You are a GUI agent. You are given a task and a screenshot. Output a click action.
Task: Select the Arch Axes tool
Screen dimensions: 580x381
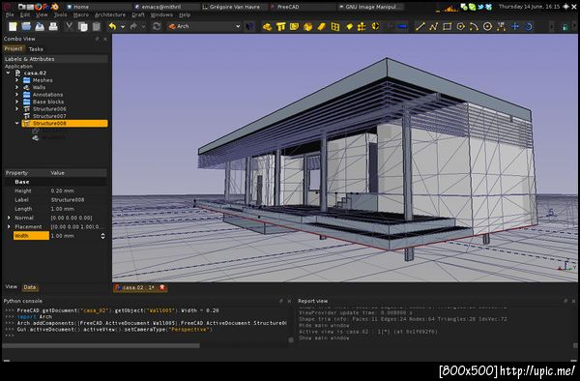coord(362,27)
